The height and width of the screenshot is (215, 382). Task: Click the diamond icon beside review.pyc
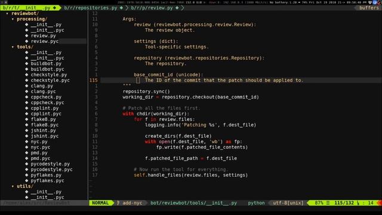tap(26, 41)
